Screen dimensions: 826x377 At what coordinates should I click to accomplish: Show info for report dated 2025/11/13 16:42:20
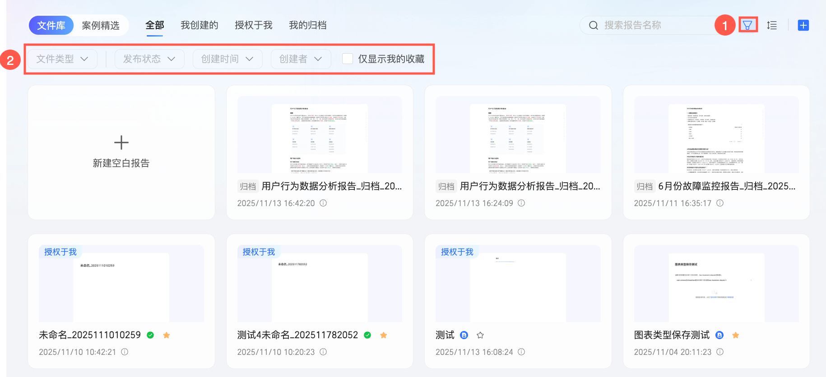click(x=323, y=203)
